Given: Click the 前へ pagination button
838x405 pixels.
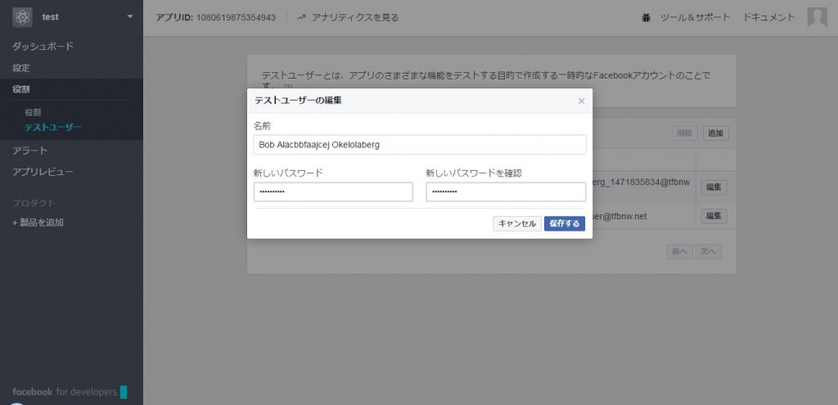Looking at the screenshot, I should point(680,252).
